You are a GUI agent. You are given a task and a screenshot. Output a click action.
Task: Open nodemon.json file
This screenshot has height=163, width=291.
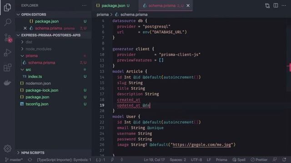coord(38,83)
